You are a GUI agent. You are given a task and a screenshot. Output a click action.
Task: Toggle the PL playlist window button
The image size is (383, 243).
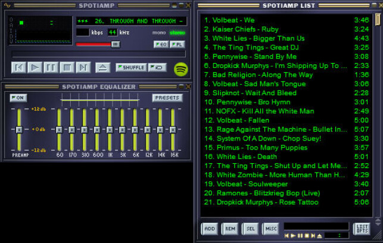tap(178, 45)
